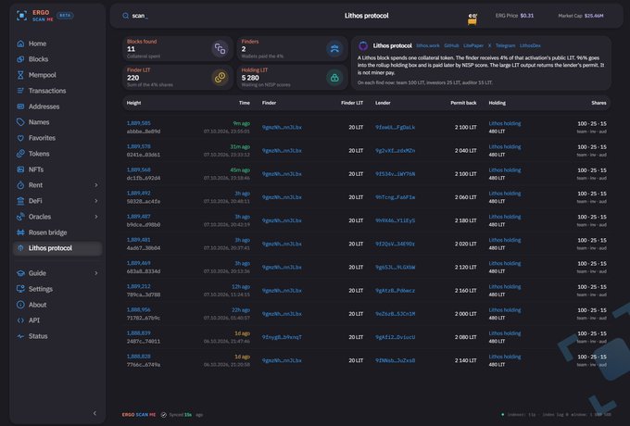
Task: Click the Ergo Scan logo icon
Action: coord(21,16)
